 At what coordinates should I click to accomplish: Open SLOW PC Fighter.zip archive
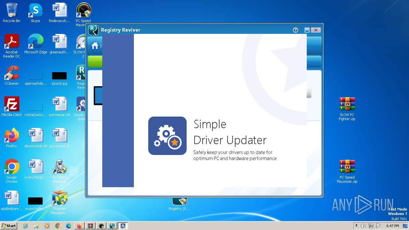(x=347, y=109)
